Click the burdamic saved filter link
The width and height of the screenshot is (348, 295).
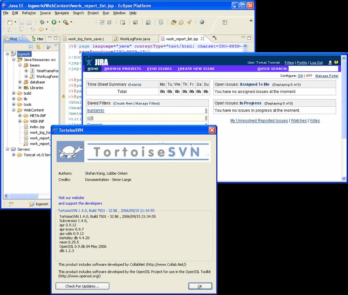[96, 110]
